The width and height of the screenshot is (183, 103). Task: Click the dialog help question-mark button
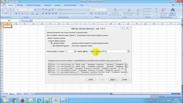123,28
